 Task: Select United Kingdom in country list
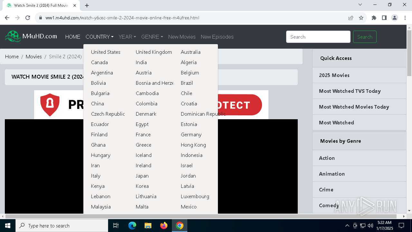pos(154,52)
